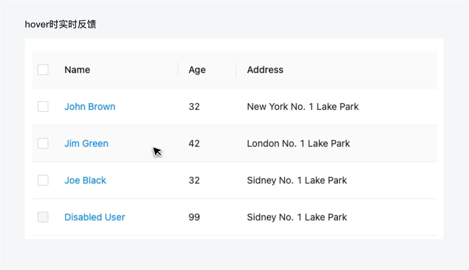Click the Jim Green name link
Viewport: 469px width, 270px height.
pos(86,144)
